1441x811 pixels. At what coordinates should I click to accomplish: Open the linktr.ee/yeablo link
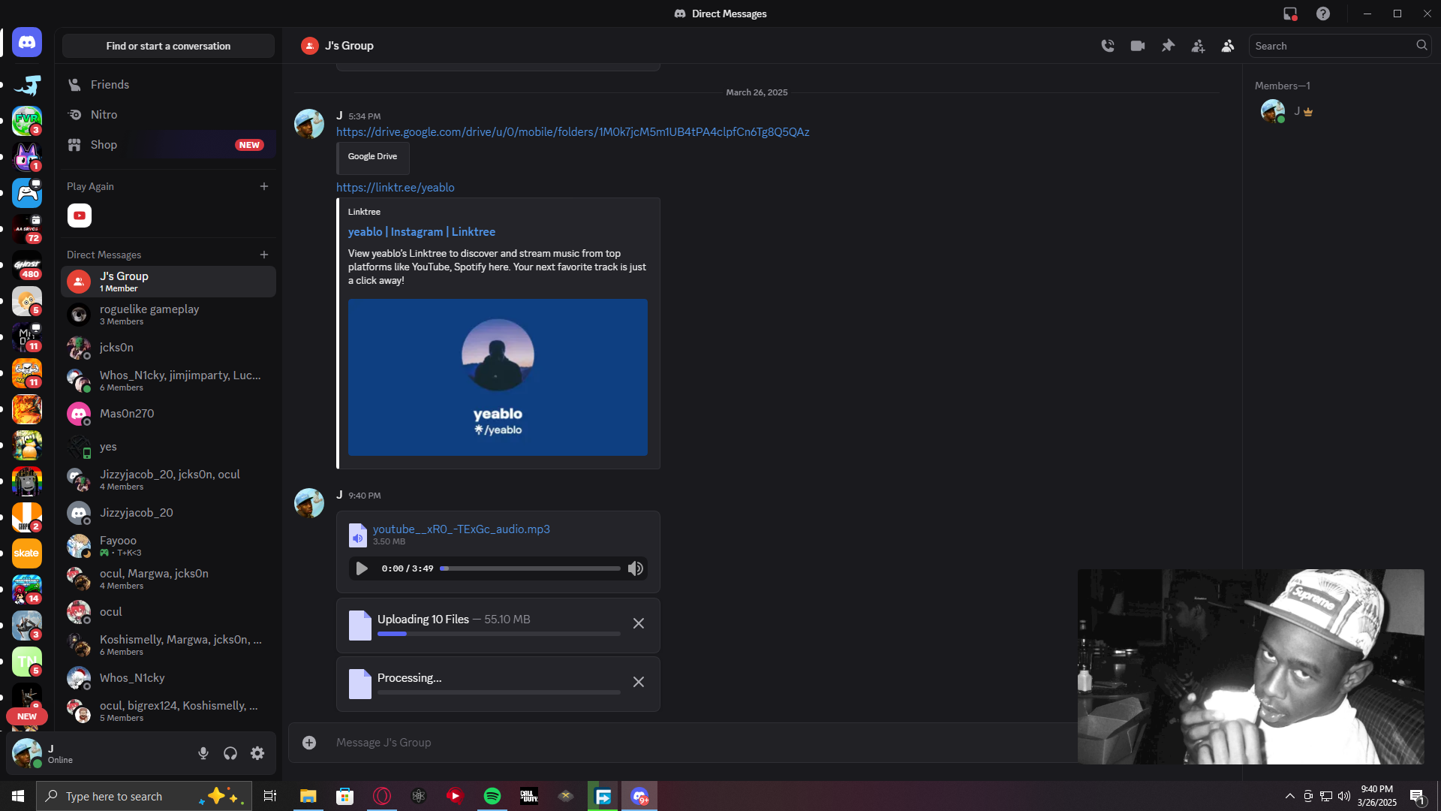pyautogui.click(x=395, y=188)
